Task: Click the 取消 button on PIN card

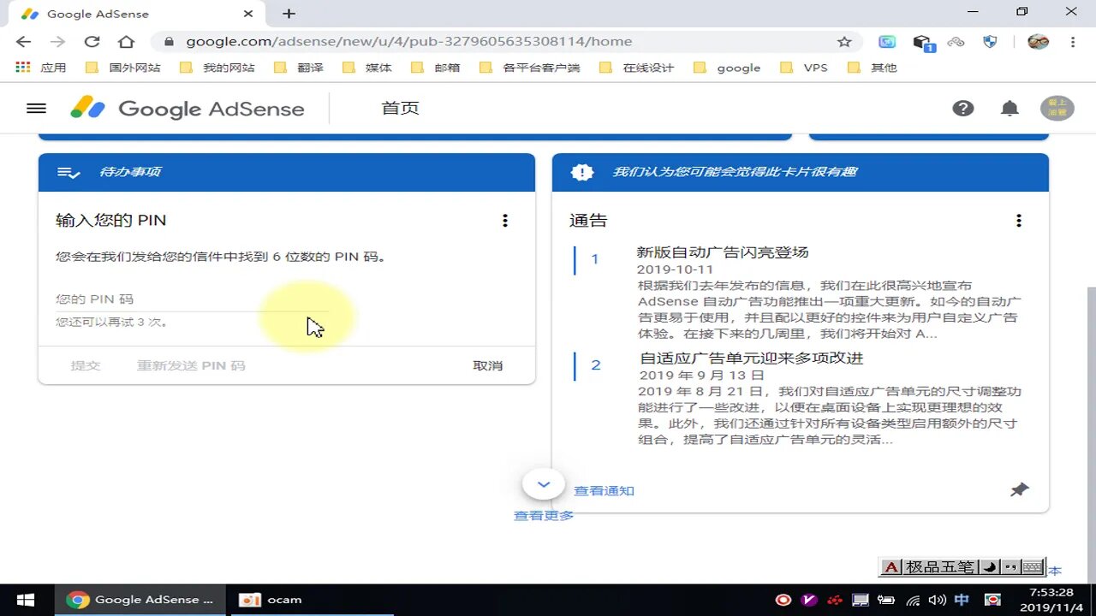Action: tap(488, 365)
